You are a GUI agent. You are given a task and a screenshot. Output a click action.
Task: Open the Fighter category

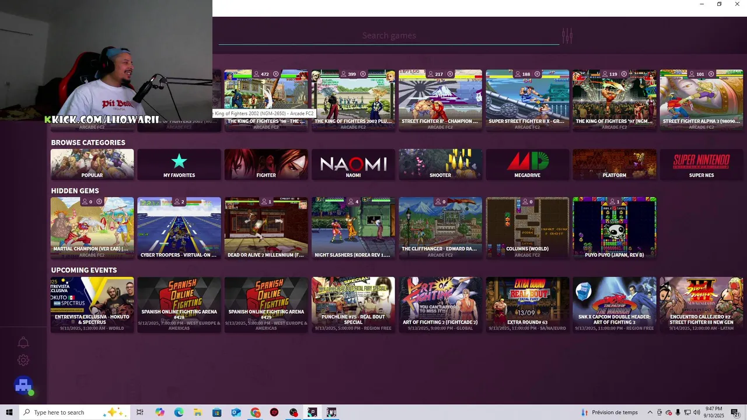click(x=266, y=164)
